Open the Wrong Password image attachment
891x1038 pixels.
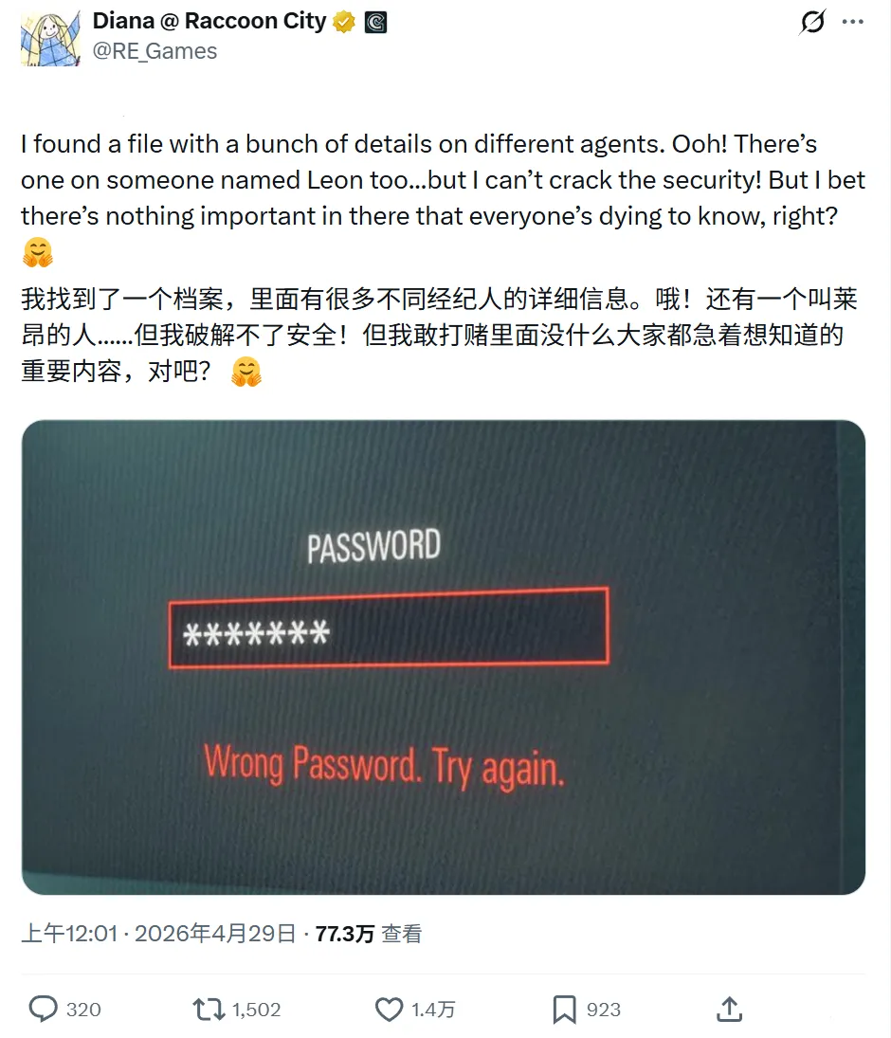click(444, 657)
